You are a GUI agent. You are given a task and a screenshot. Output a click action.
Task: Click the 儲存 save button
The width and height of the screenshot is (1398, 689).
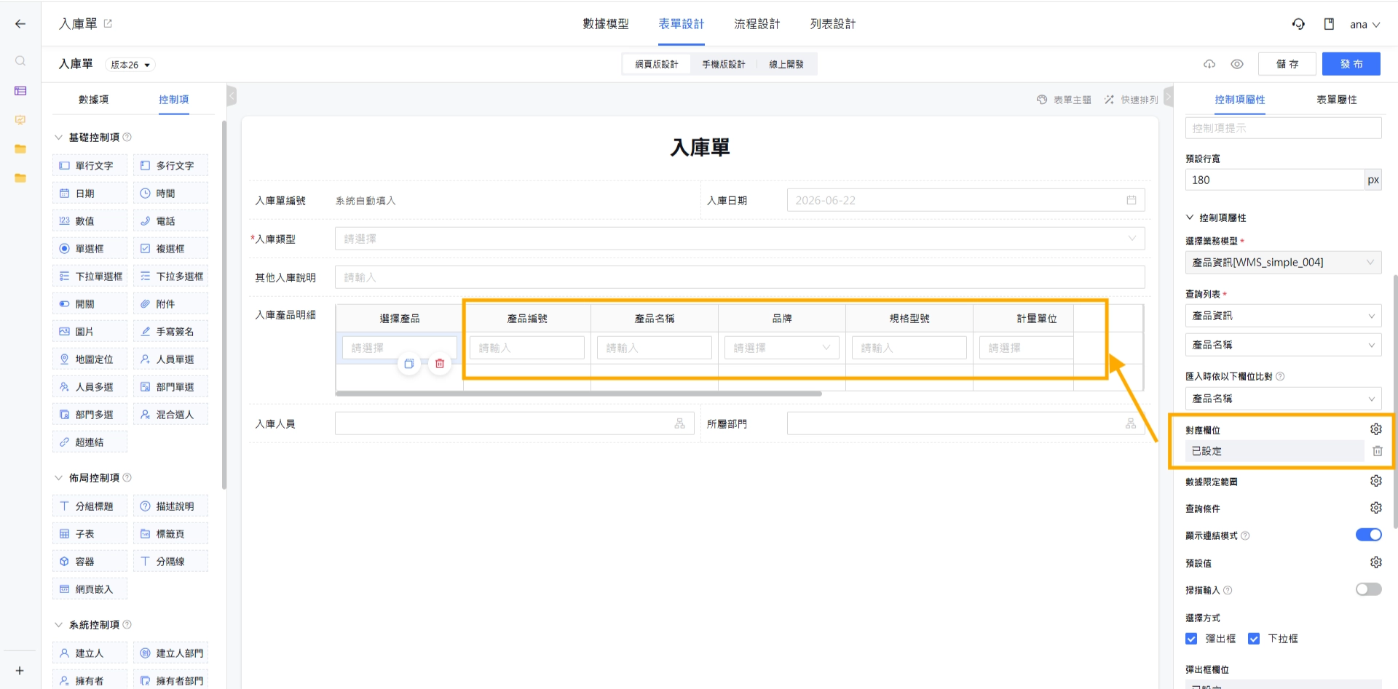click(1287, 64)
